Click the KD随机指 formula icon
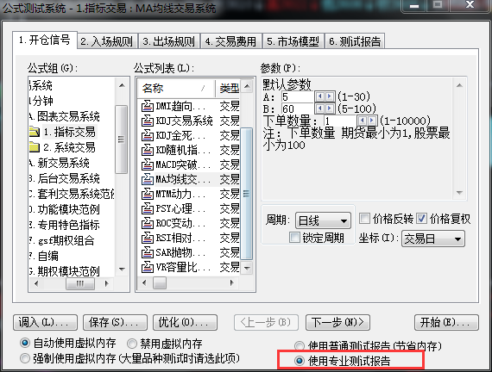Viewport: 492px width, 372px height. 147,151
